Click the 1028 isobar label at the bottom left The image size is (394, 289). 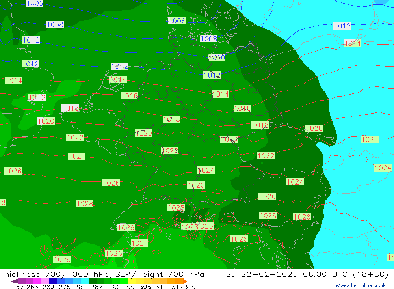pos(62,259)
